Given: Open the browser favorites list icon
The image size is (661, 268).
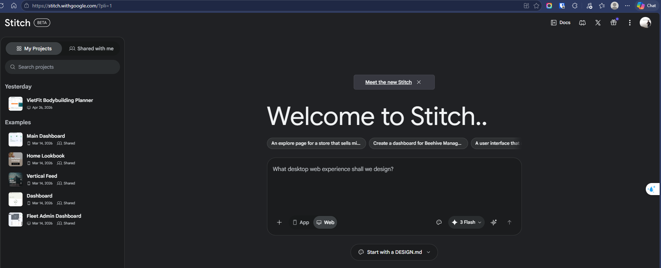Looking at the screenshot, I should pyautogui.click(x=602, y=6).
